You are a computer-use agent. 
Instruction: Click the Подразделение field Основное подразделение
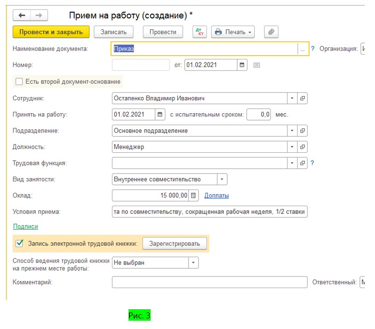coord(199,131)
